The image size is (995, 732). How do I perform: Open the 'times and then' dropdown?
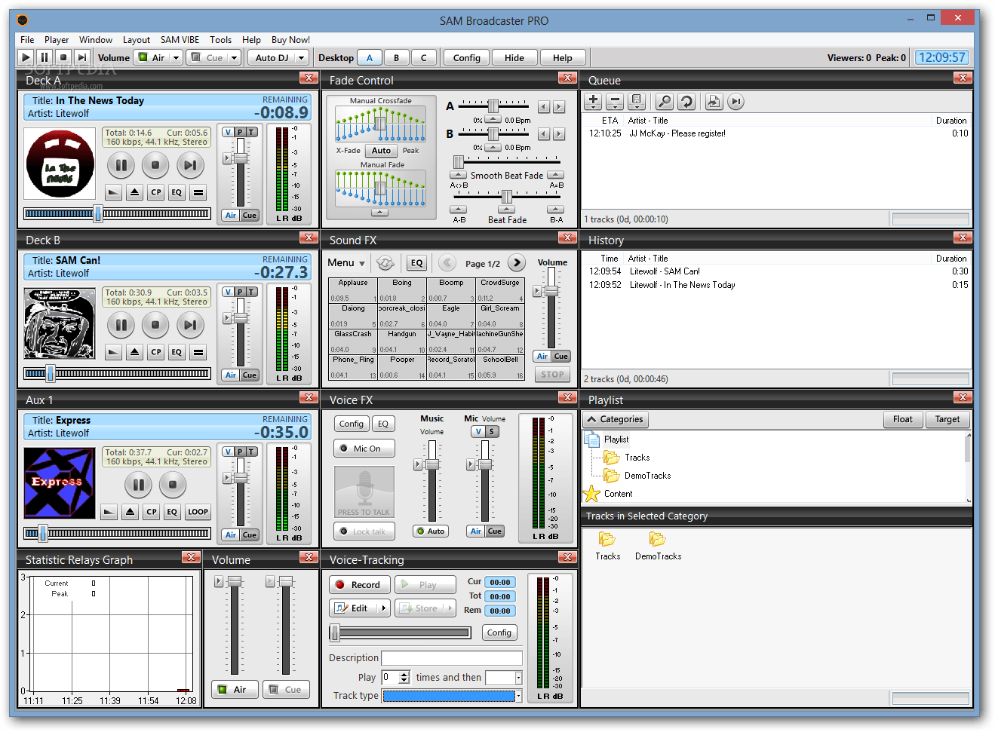504,678
